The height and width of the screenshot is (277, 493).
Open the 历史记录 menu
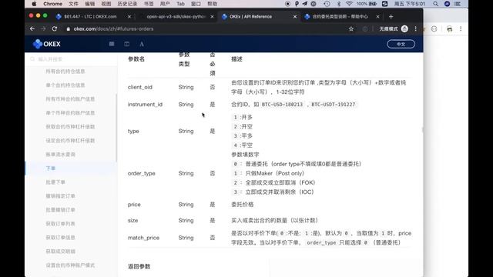point(127,4)
